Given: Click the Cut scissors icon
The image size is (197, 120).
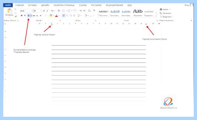Looking at the screenshot, I should [16, 9].
